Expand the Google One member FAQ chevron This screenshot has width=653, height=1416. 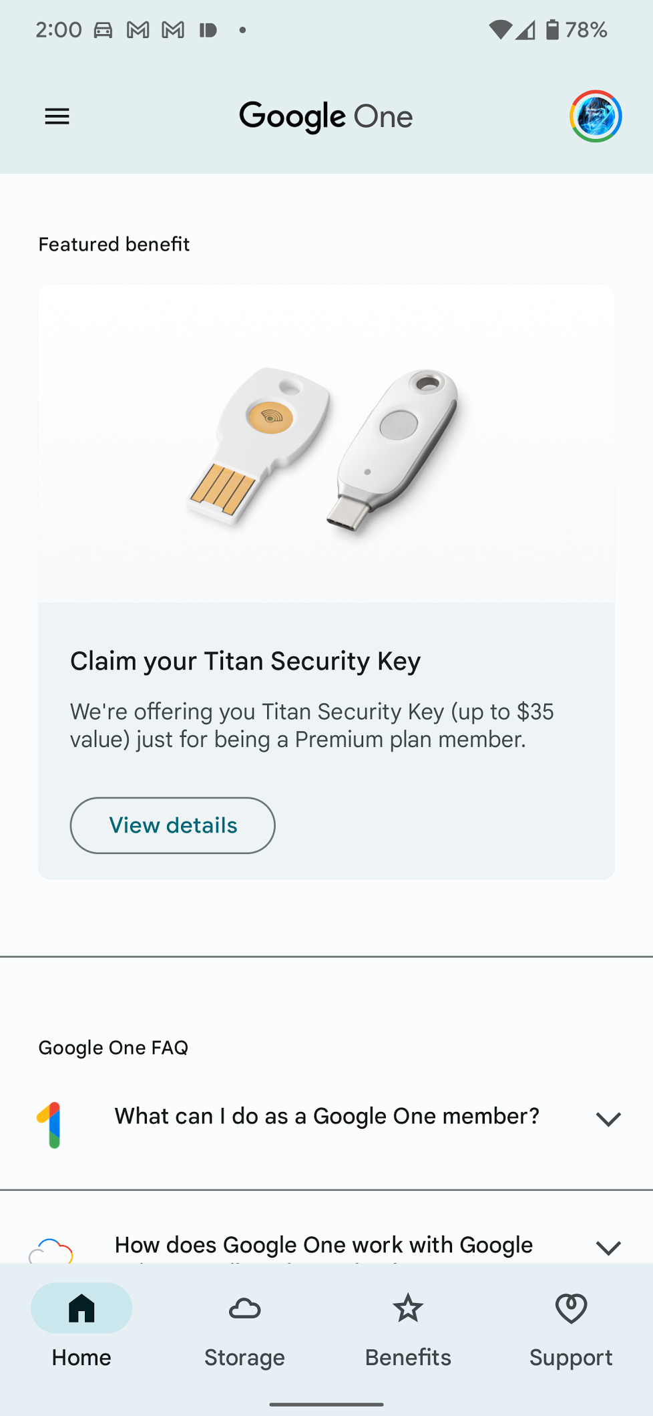pyautogui.click(x=608, y=1119)
